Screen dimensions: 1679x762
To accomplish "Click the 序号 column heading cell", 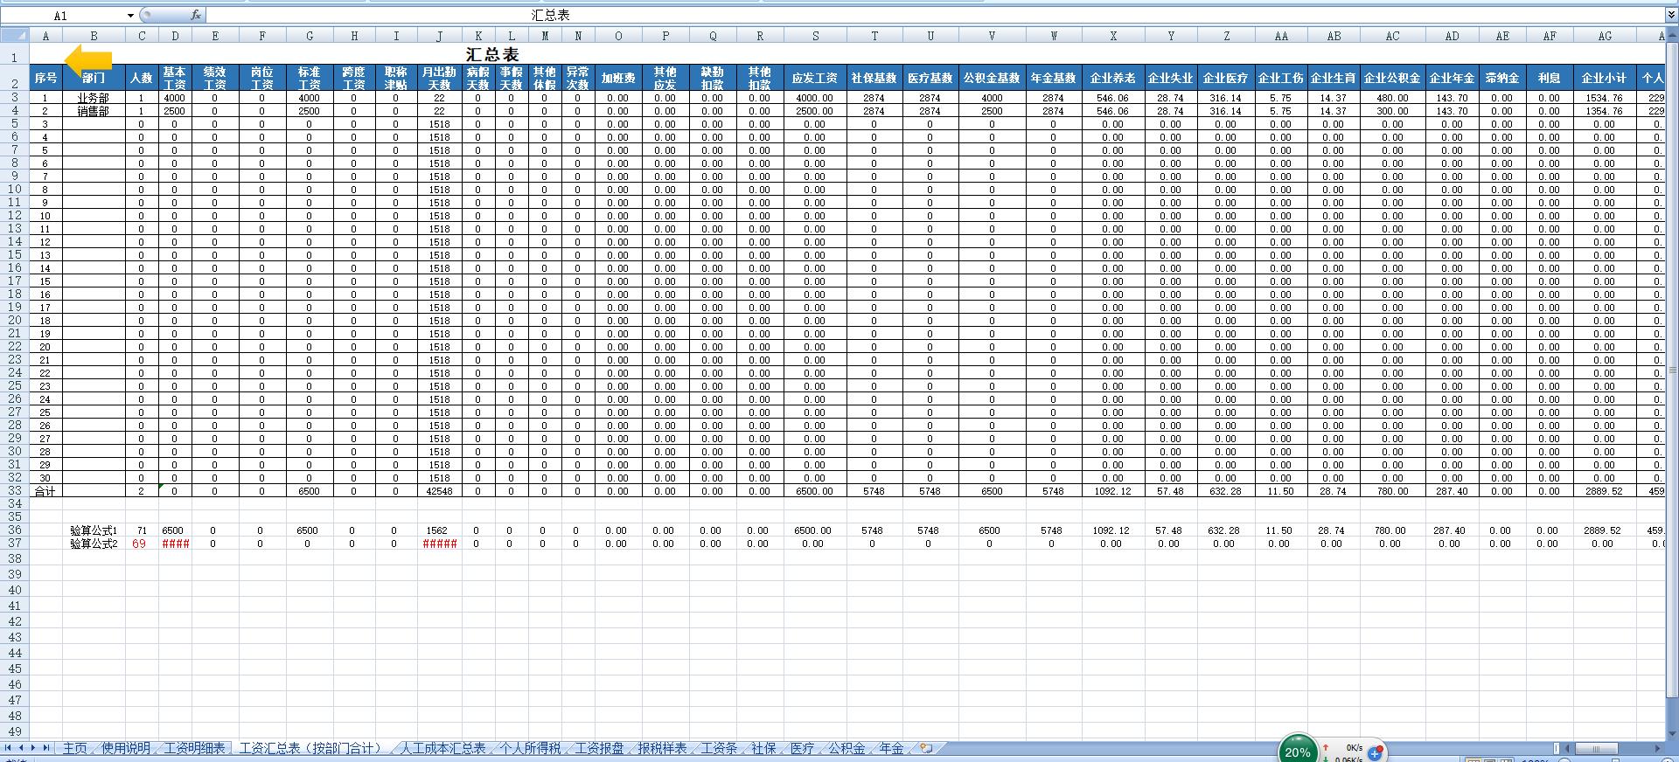I will click(46, 78).
